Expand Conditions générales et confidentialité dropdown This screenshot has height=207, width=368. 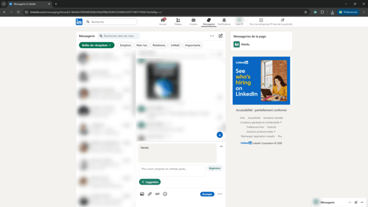tap(261, 122)
